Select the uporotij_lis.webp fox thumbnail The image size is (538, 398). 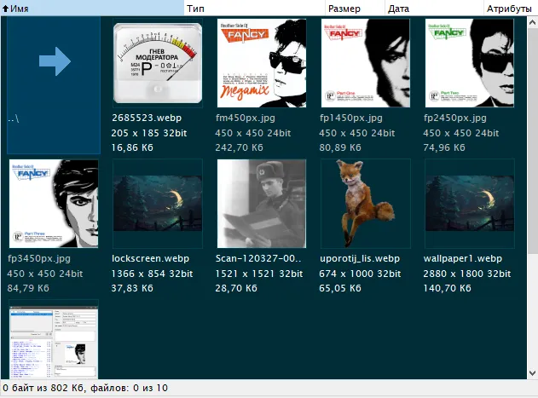[366, 203]
